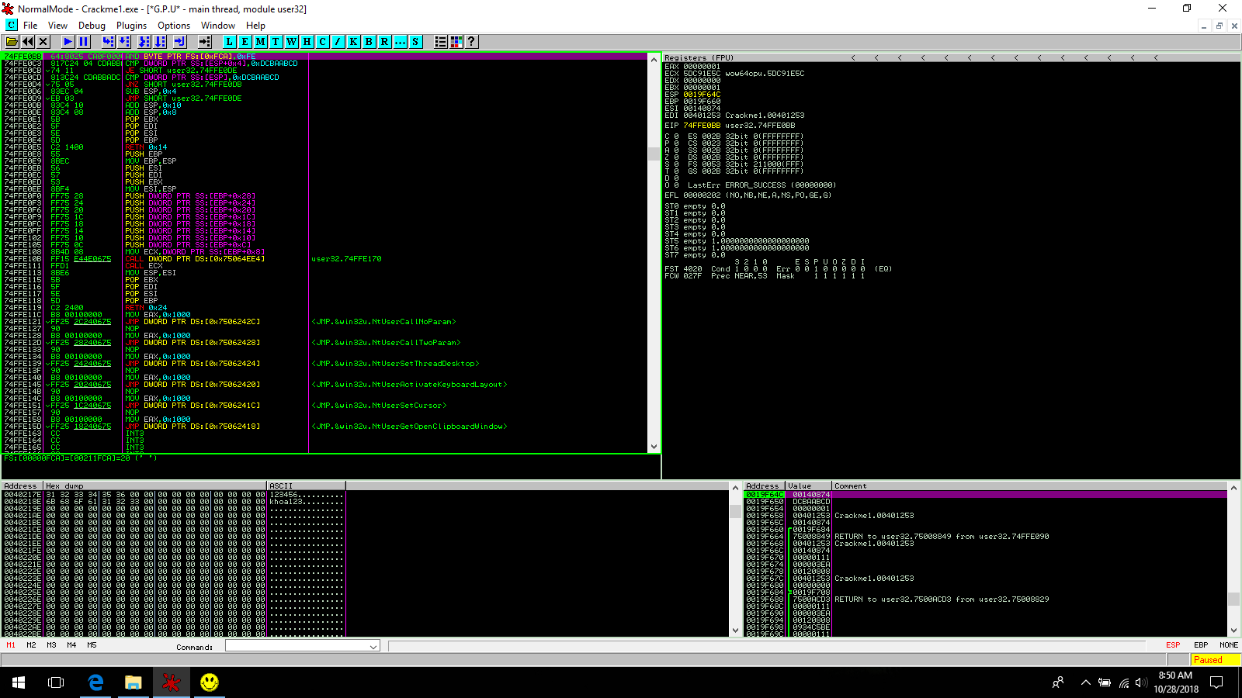This screenshot has width=1242, height=698.
Task: Open the Plugins menu
Action: coord(131,26)
